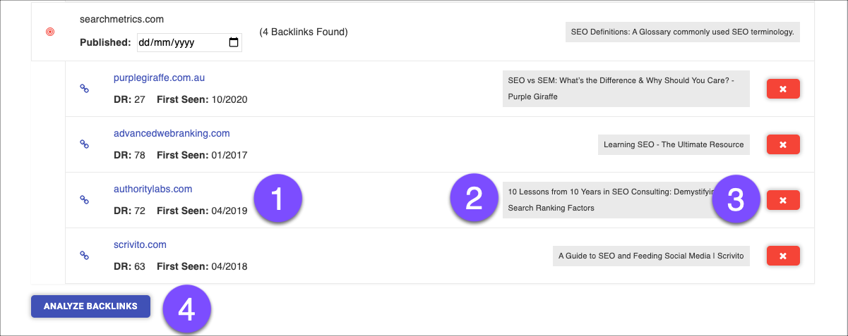Image resolution: width=848 pixels, height=336 pixels.
Task: Open the purplegiraffe.com.au link
Action: coord(159,77)
